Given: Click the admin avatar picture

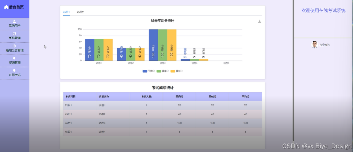Looking at the screenshot, I should (x=315, y=45).
